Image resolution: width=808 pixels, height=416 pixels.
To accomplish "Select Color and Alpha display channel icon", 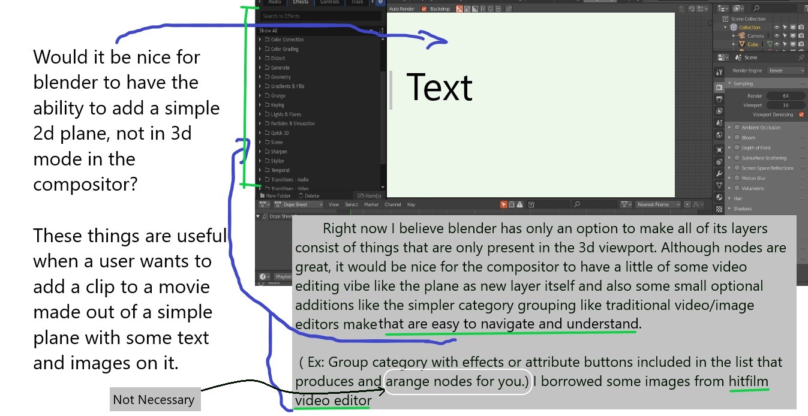I will pyautogui.click(x=459, y=9).
